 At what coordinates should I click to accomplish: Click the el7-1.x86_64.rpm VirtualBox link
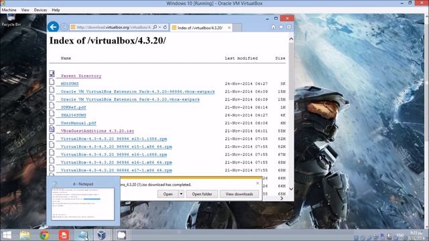click(x=116, y=170)
